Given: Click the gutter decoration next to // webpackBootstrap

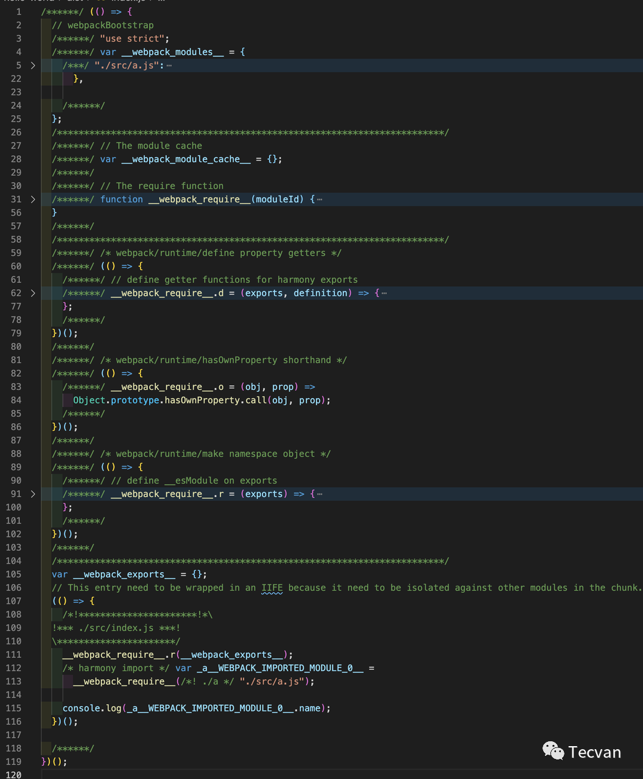Looking at the screenshot, I should 43,25.
